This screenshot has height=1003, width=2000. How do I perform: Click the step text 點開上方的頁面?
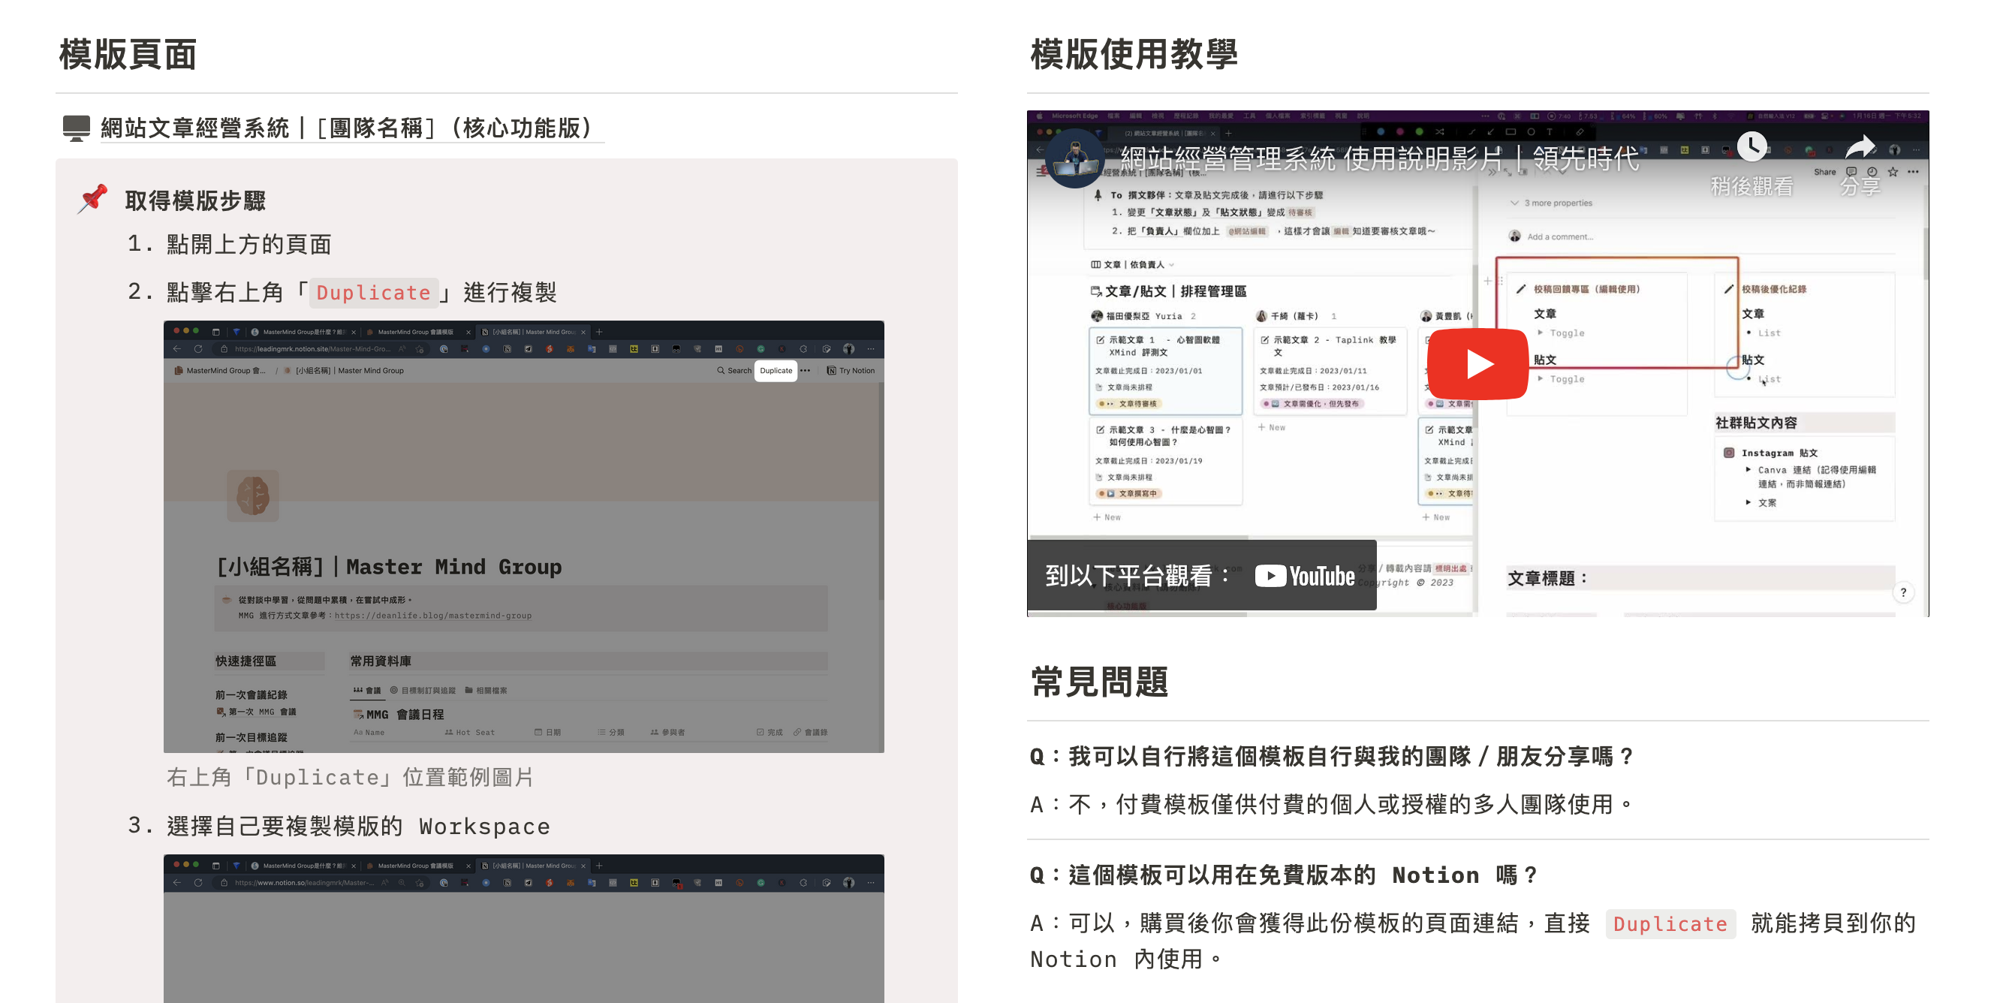coord(248,245)
